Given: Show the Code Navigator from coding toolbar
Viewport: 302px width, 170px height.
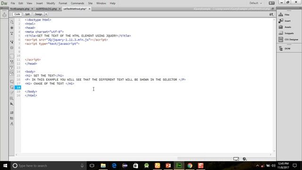Looking at the screenshot, I should click(12, 28).
